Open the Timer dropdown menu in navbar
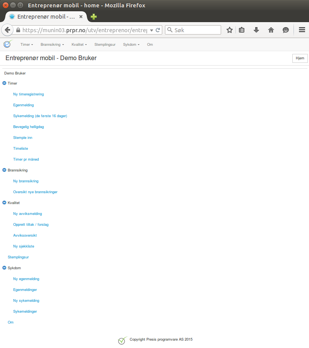 (x=27, y=44)
